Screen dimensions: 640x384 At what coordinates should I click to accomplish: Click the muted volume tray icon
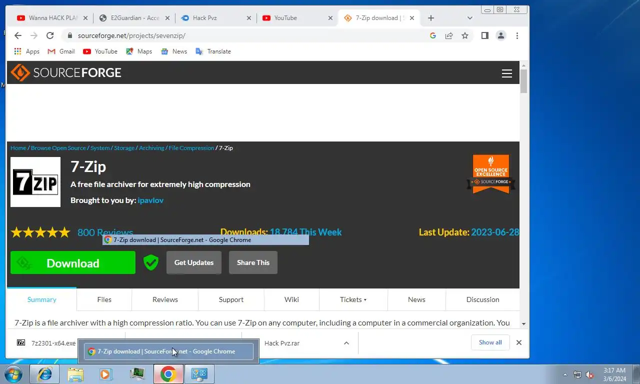point(589,374)
